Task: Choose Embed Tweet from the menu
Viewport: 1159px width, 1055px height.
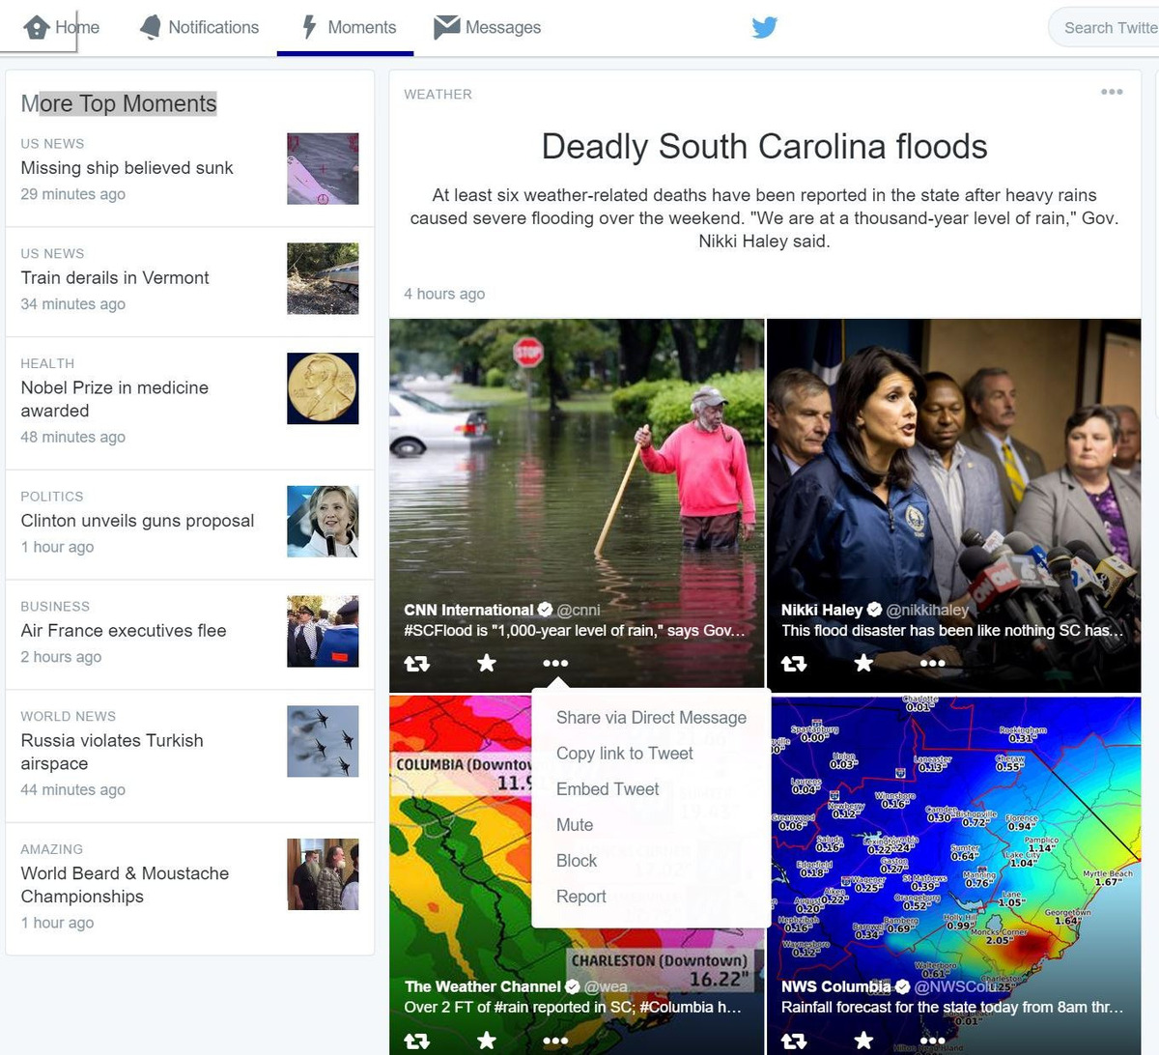Action: [x=607, y=789]
